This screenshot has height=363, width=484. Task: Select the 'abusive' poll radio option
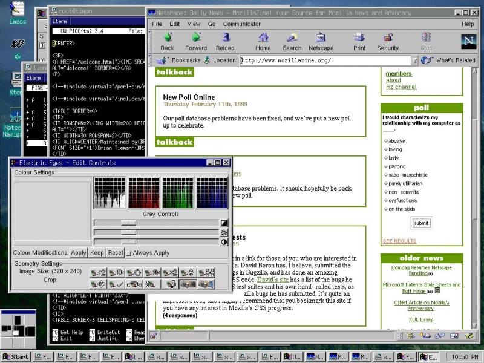pyautogui.click(x=385, y=141)
